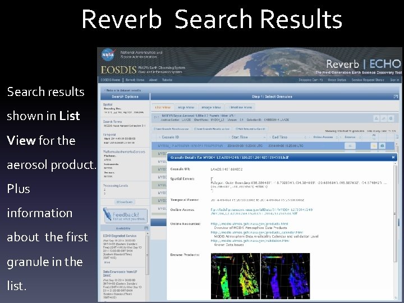404x303 pixels.
Task: Switch to the List View tab
Action: (163, 107)
